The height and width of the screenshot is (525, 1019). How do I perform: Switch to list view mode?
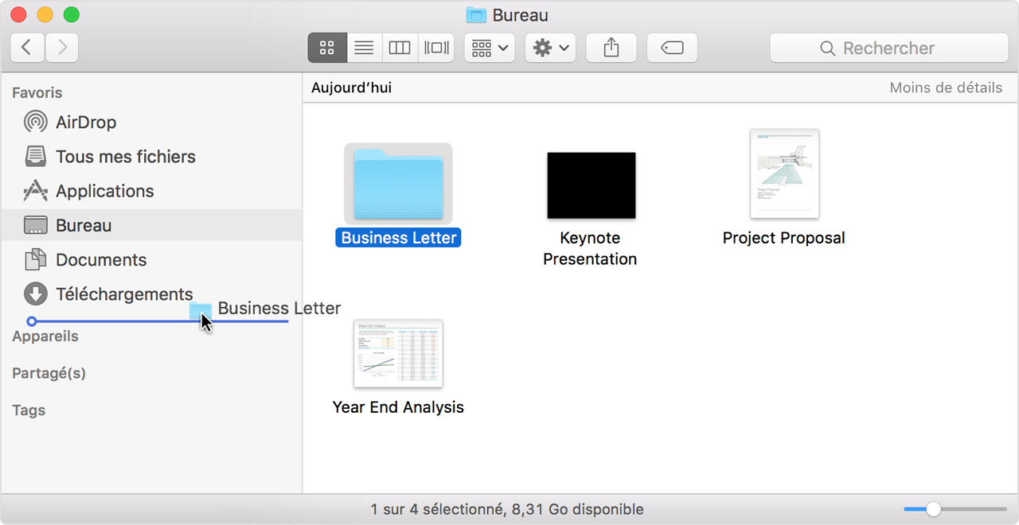click(364, 48)
